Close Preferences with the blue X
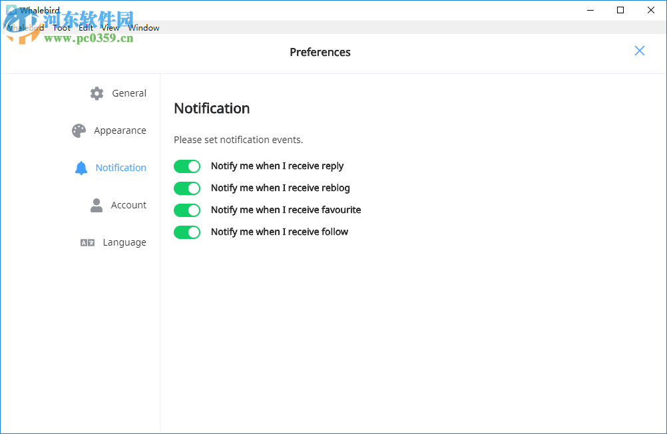Image resolution: width=667 pixels, height=434 pixels. click(x=640, y=51)
